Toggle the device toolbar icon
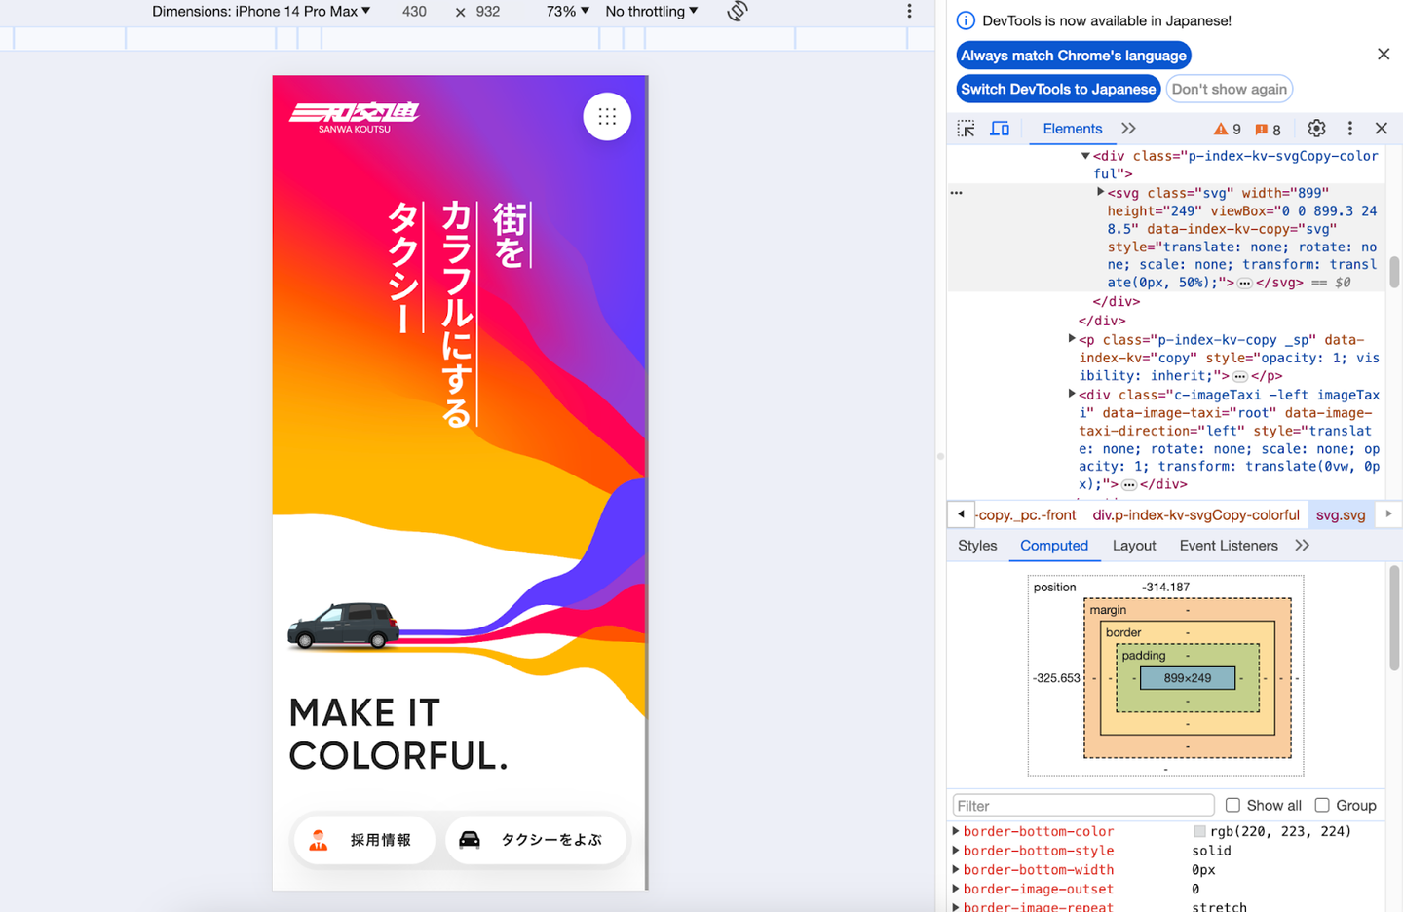The width and height of the screenshot is (1403, 912). point(1000,129)
